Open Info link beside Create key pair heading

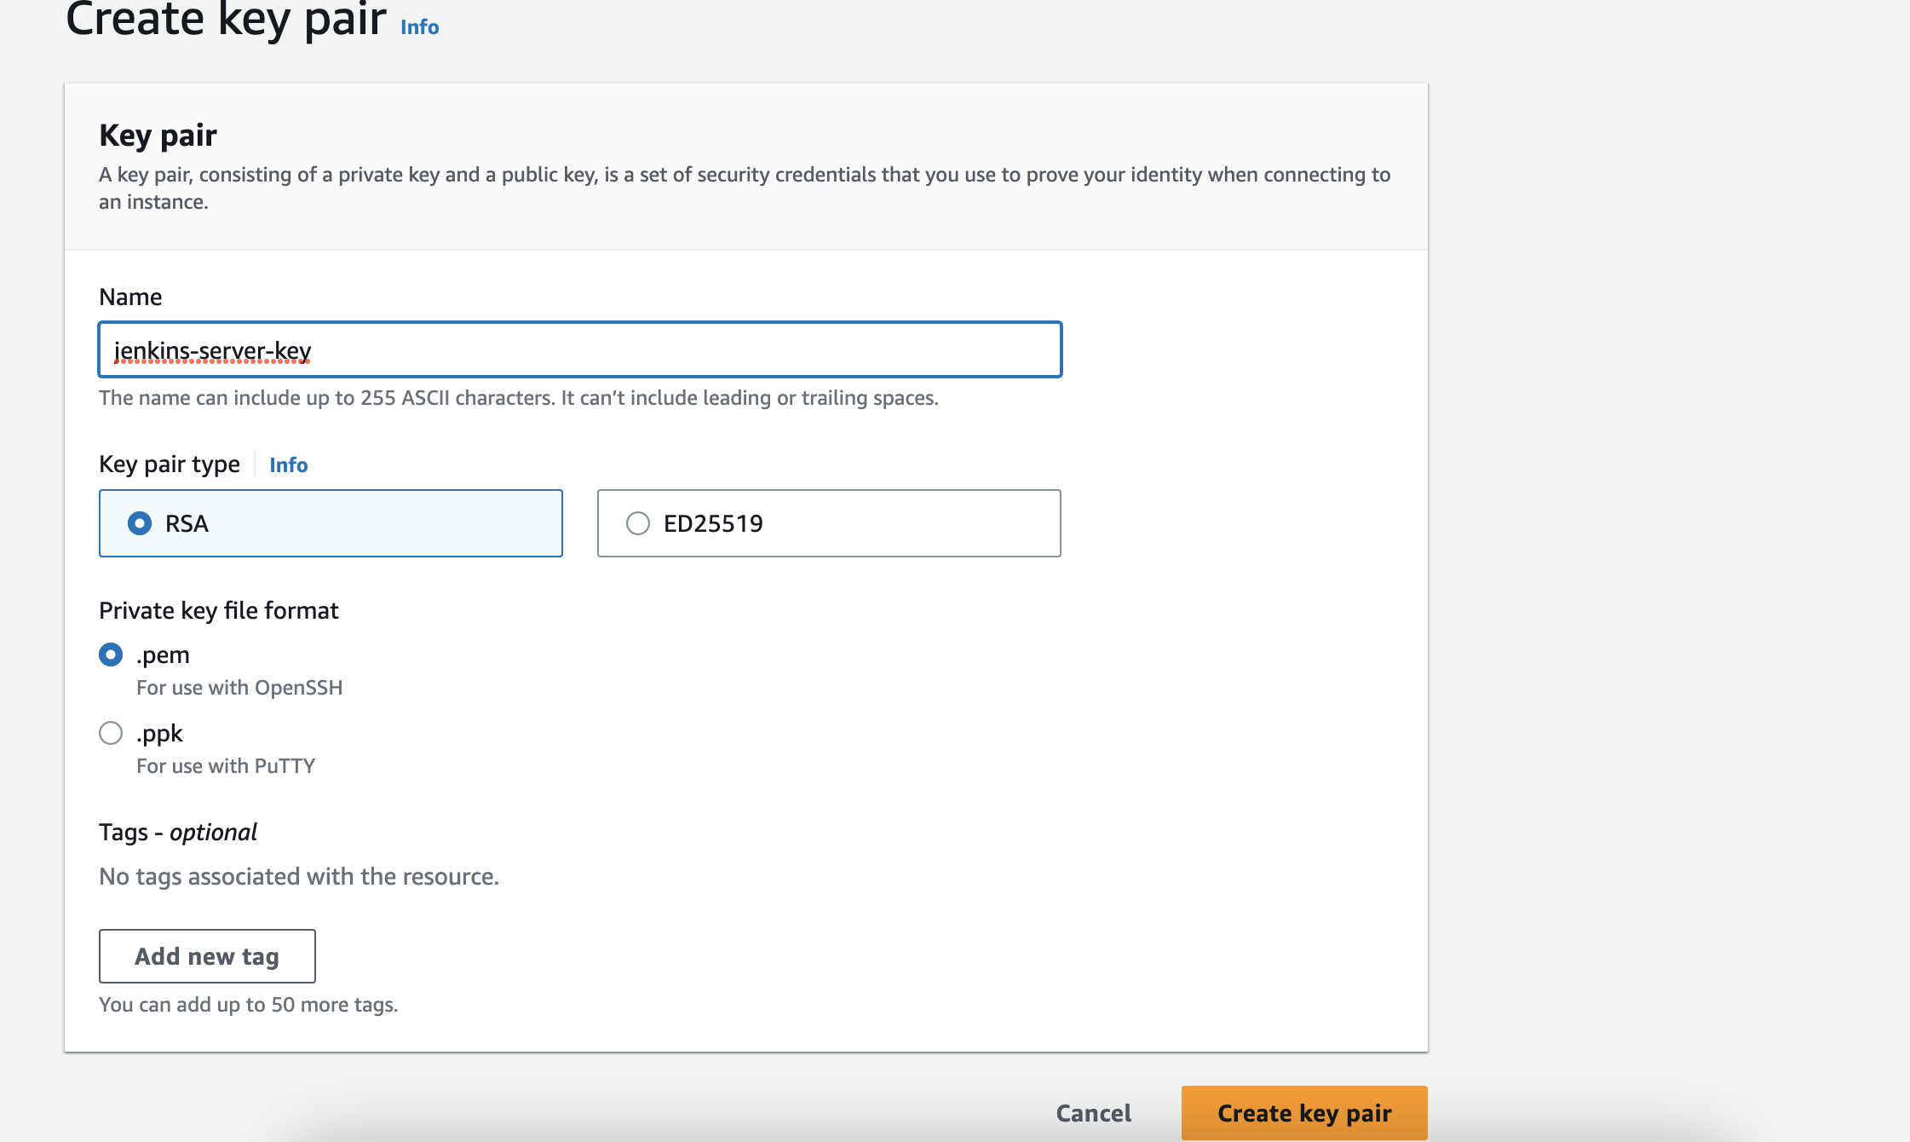point(419,27)
